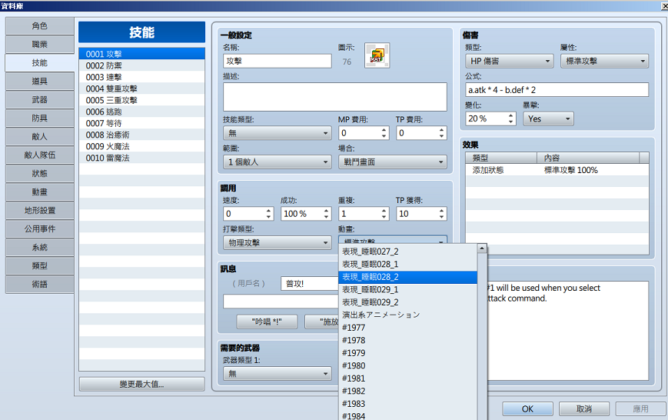Image resolution: width=668 pixels, height=420 pixels.
Task: Switch to the 武器 tab
Action: click(40, 100)
